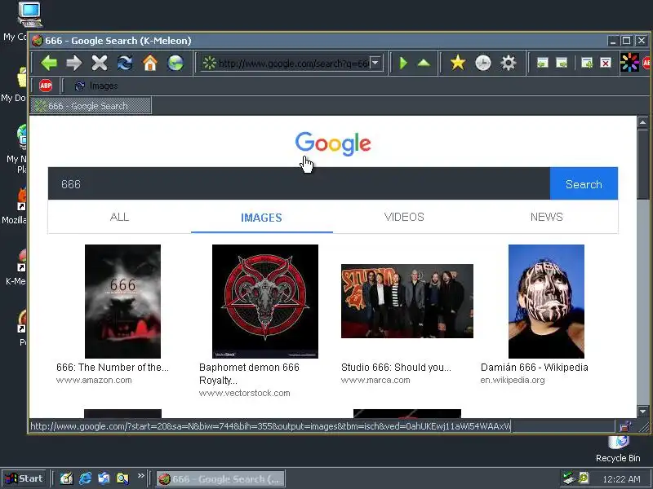Click the search box containing 666

(x=299, y=184)
